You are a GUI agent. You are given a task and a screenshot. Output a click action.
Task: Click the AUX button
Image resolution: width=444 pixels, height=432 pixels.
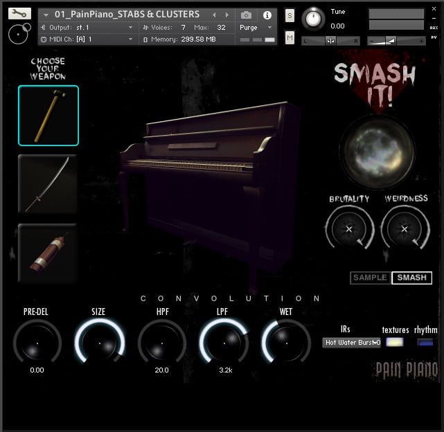(434, 28)
